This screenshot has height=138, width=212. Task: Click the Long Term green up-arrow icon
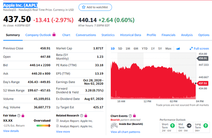click(x=206, y=126)
